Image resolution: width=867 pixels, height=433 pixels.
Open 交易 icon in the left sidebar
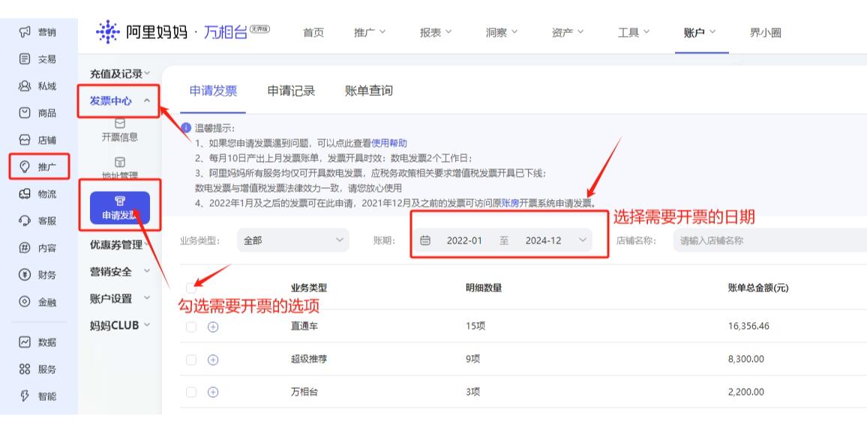(x=24, y=59)
